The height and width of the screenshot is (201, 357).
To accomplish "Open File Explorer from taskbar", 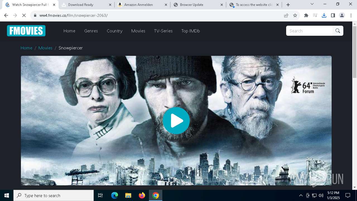I will [128, 195].
